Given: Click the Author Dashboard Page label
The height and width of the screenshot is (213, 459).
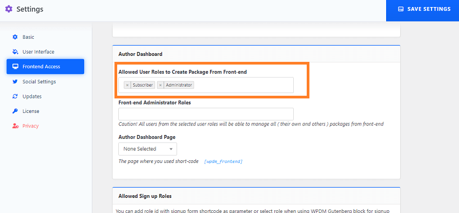Looking at the screenshot, I should coord(147,137).
